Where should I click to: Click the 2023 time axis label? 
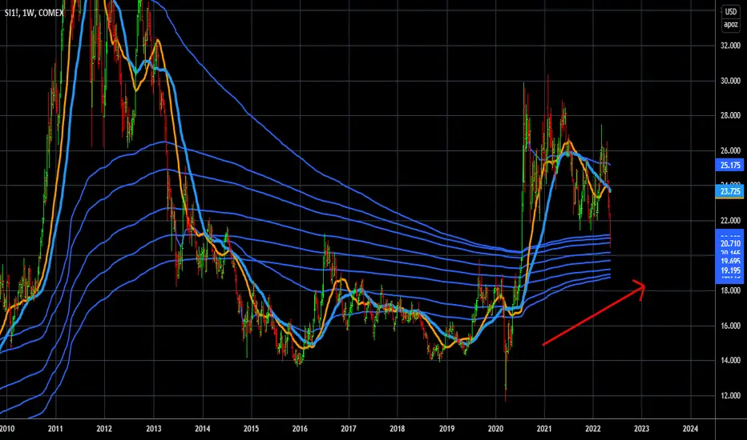(x=642, y=429)
